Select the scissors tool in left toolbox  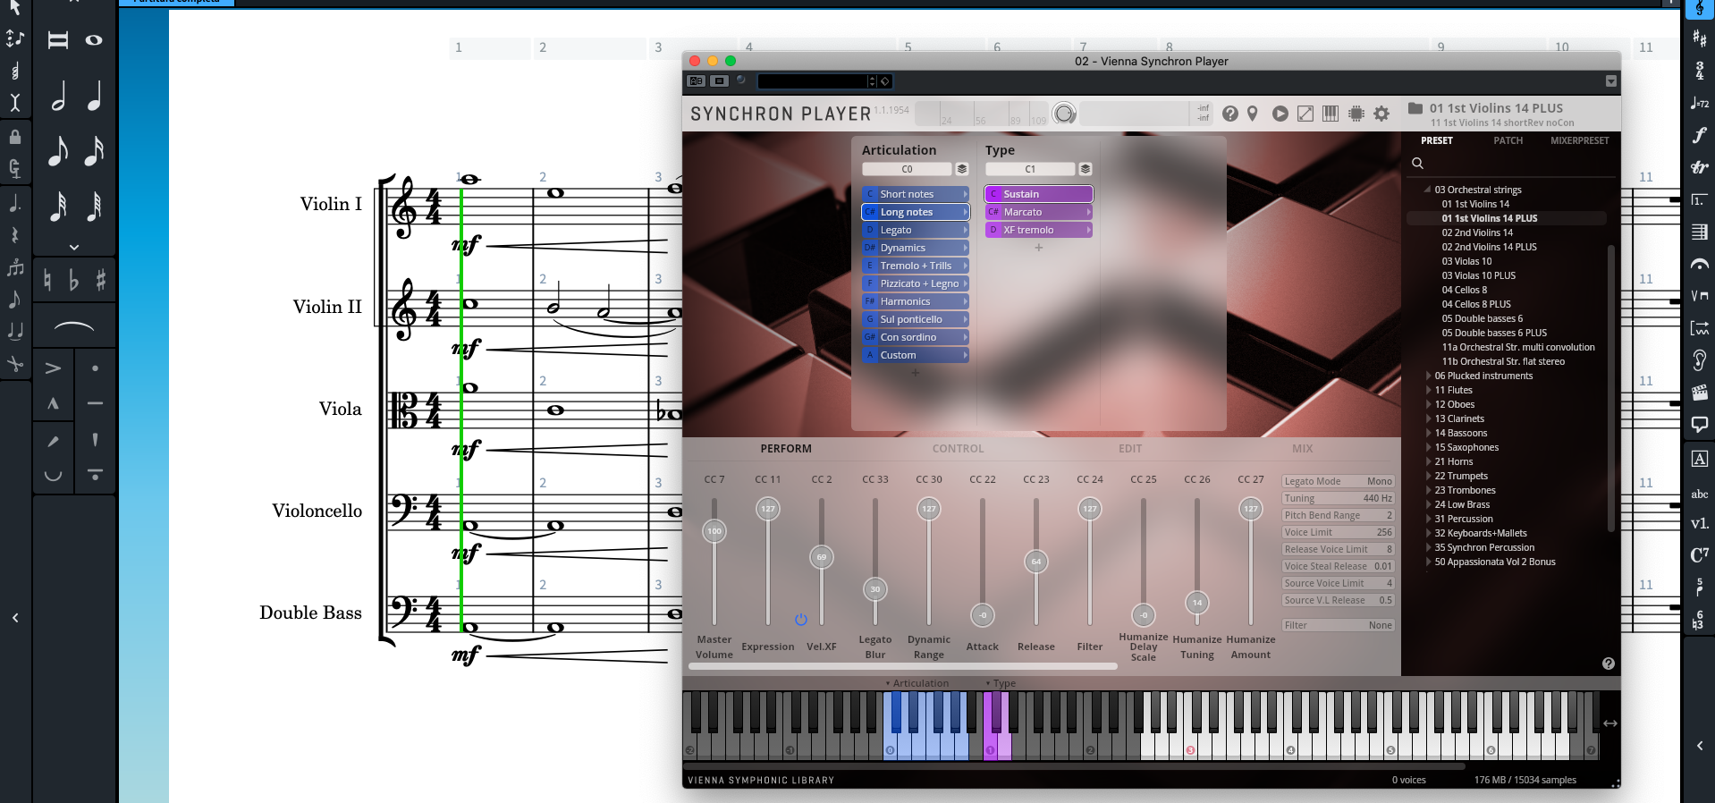[15, 363]
